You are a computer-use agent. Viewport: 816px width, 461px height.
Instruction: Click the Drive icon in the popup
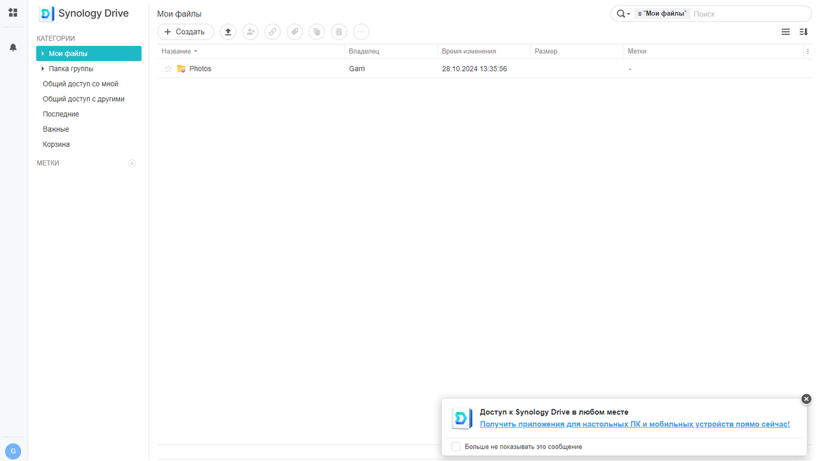click(462, 418)
